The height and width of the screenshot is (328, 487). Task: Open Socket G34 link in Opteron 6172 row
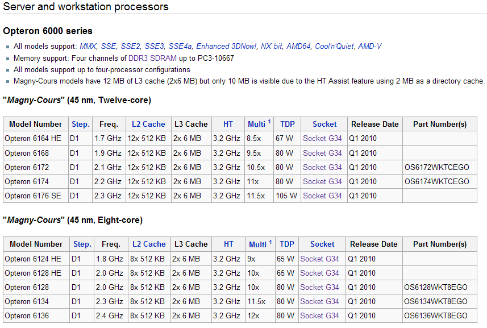(x=322, y=168)
